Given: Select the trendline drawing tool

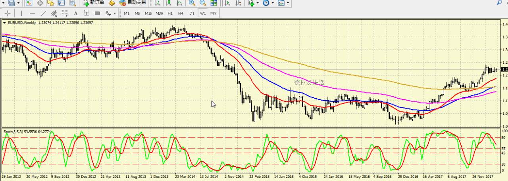Looking at the screenshot, I should point(43,13).
